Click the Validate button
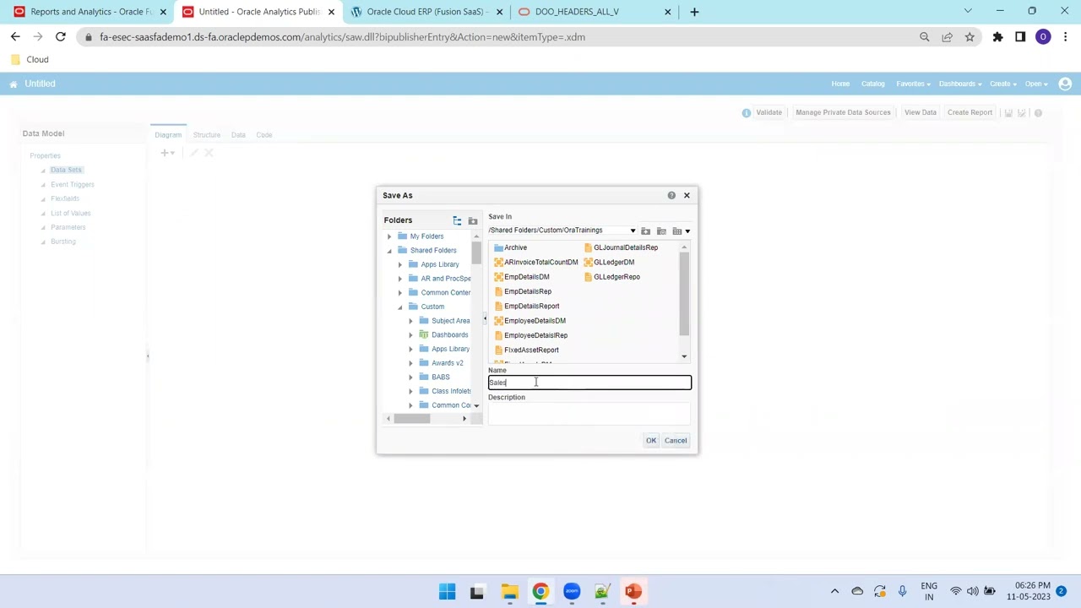Image resolution: width=1081 pixels, height=608 pixels. tap(769, 112)
